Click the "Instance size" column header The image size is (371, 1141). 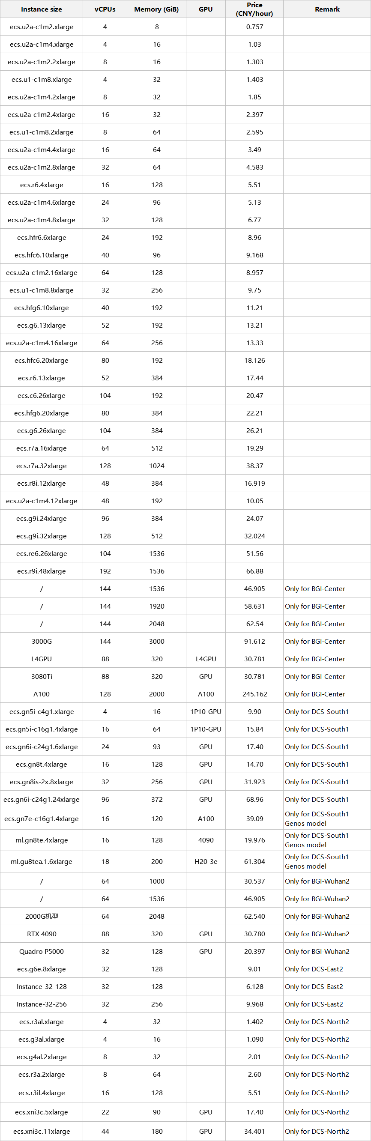41,9
